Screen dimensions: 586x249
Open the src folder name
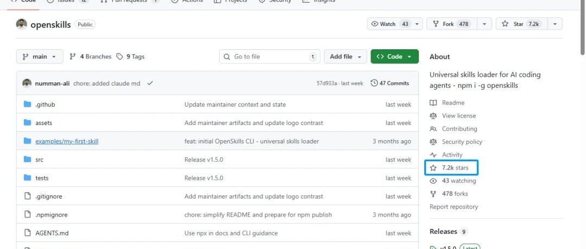[x=39, y=160]
